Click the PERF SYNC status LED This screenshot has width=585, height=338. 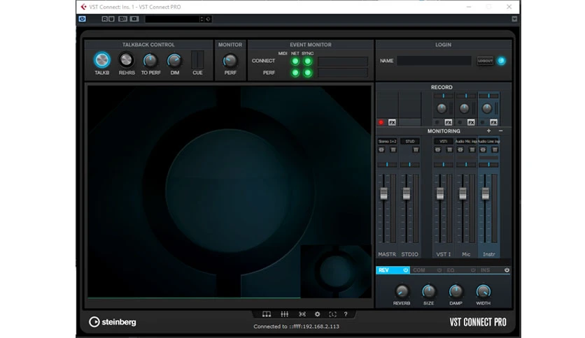coord(308,73)
